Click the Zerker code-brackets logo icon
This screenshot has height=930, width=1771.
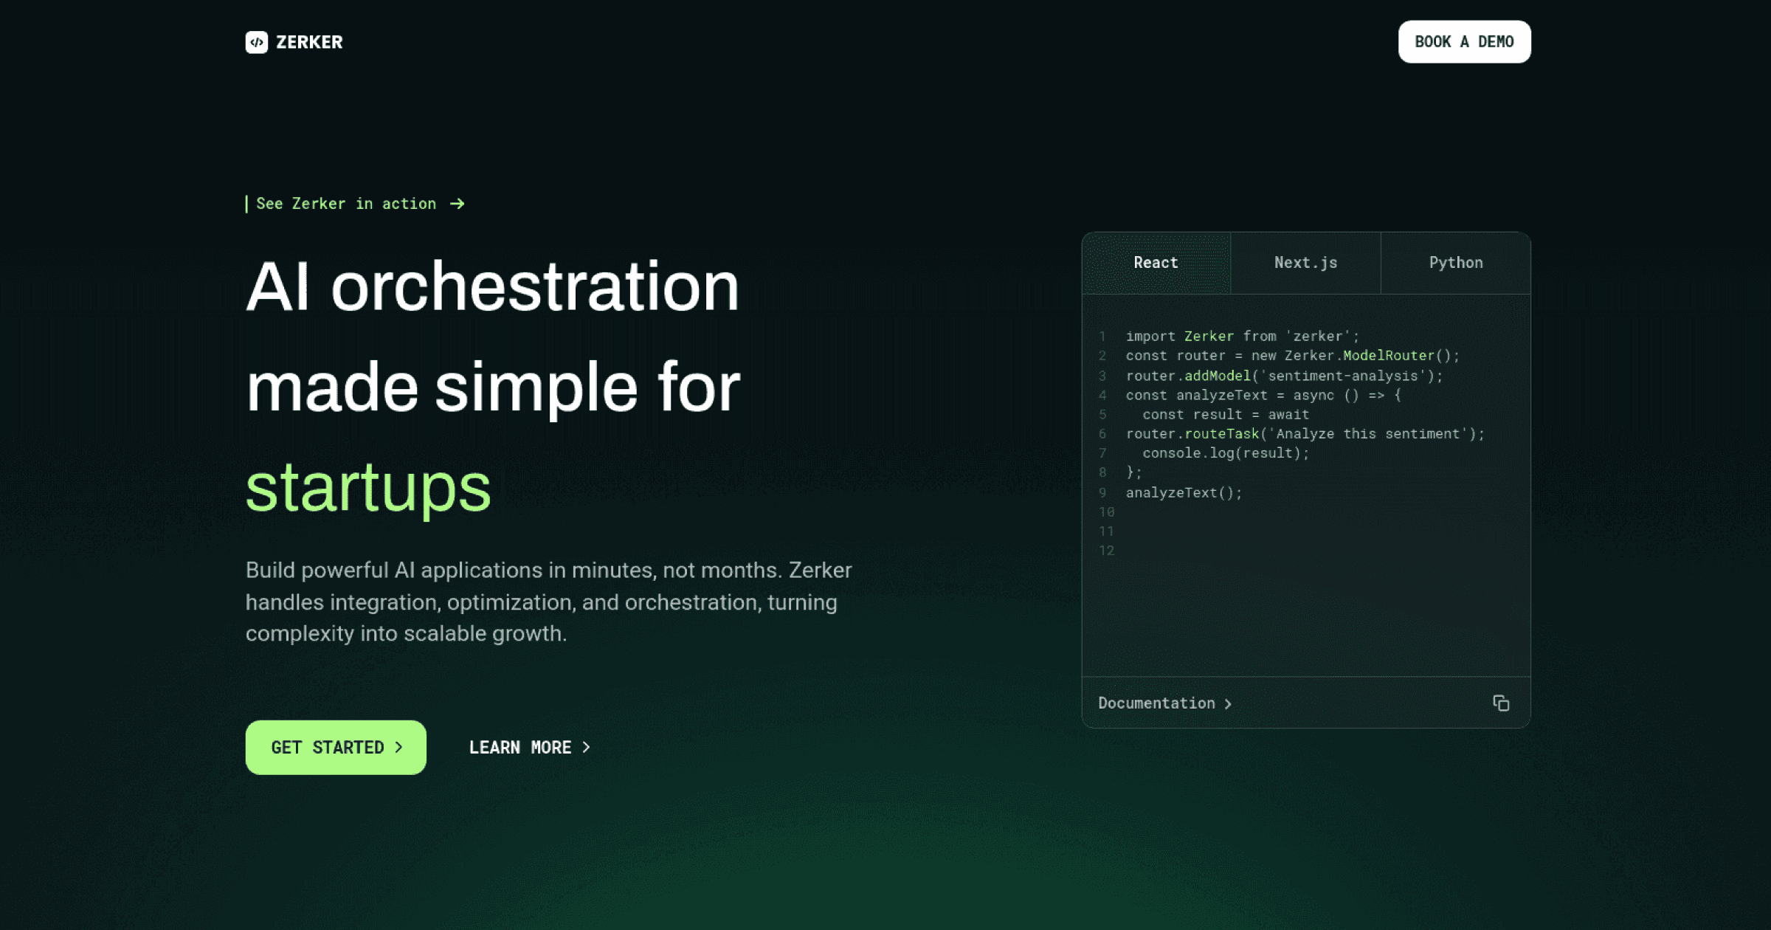click(257, 42)
